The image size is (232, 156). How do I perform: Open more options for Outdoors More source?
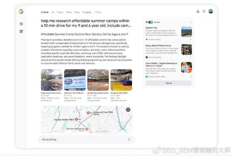pyautogui.click(x=191, y=39)
